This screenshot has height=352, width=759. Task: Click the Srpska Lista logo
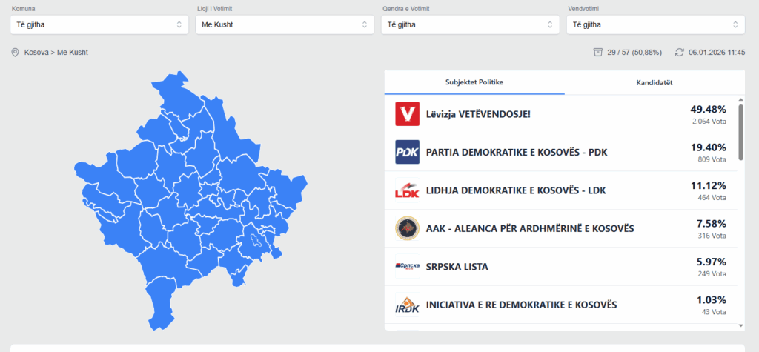408,266
